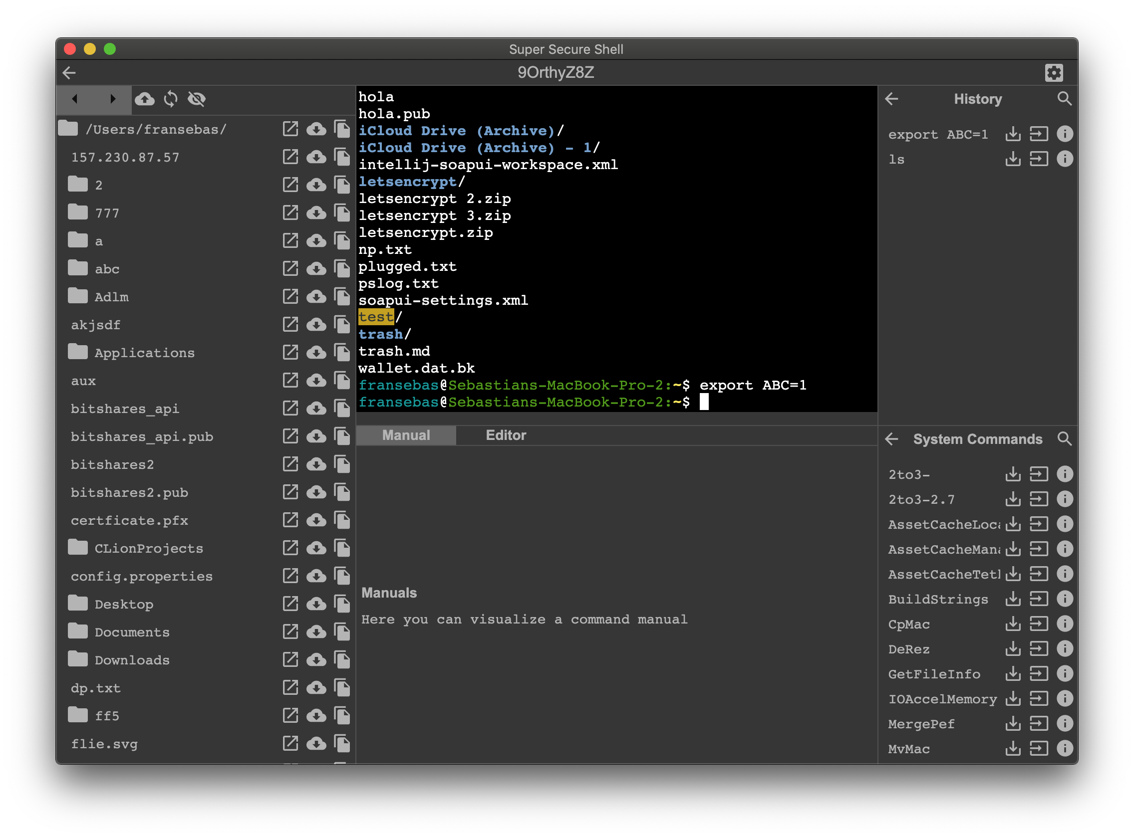Select GetFileInfo system command
Viewport: 1134px width, 838px height.
click(933, 674)
